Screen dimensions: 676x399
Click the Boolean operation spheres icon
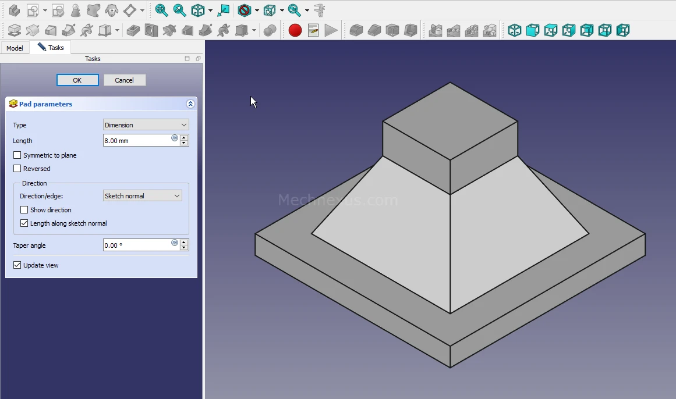coord(270,30)
